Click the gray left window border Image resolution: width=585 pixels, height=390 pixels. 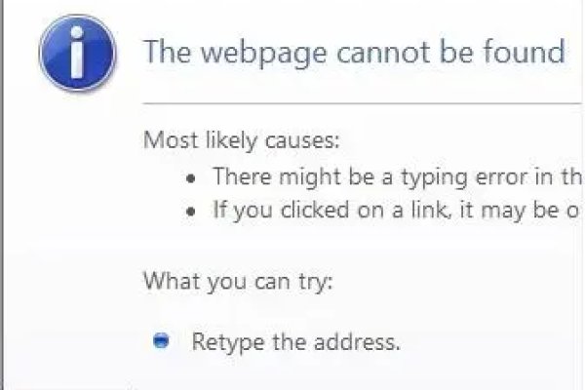click(x=2, y=194)
